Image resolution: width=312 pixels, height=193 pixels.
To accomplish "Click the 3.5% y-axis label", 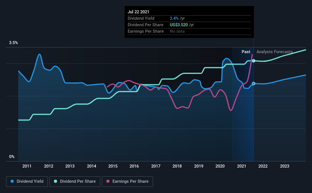I will coord(13,43).
